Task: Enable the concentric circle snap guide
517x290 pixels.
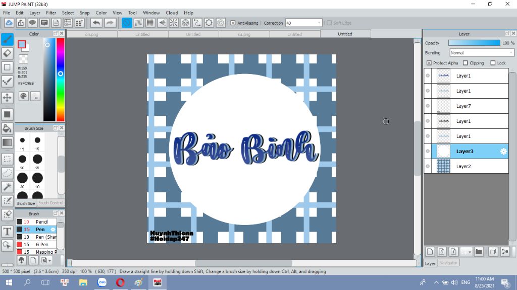Action: pyautogui.click(x=186, y=23)
